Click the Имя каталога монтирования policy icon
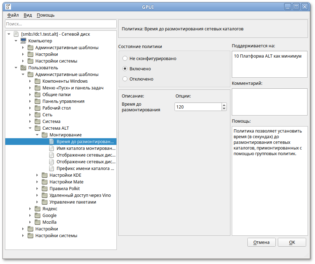The image size is (315, 264). (x=51, y=148)
